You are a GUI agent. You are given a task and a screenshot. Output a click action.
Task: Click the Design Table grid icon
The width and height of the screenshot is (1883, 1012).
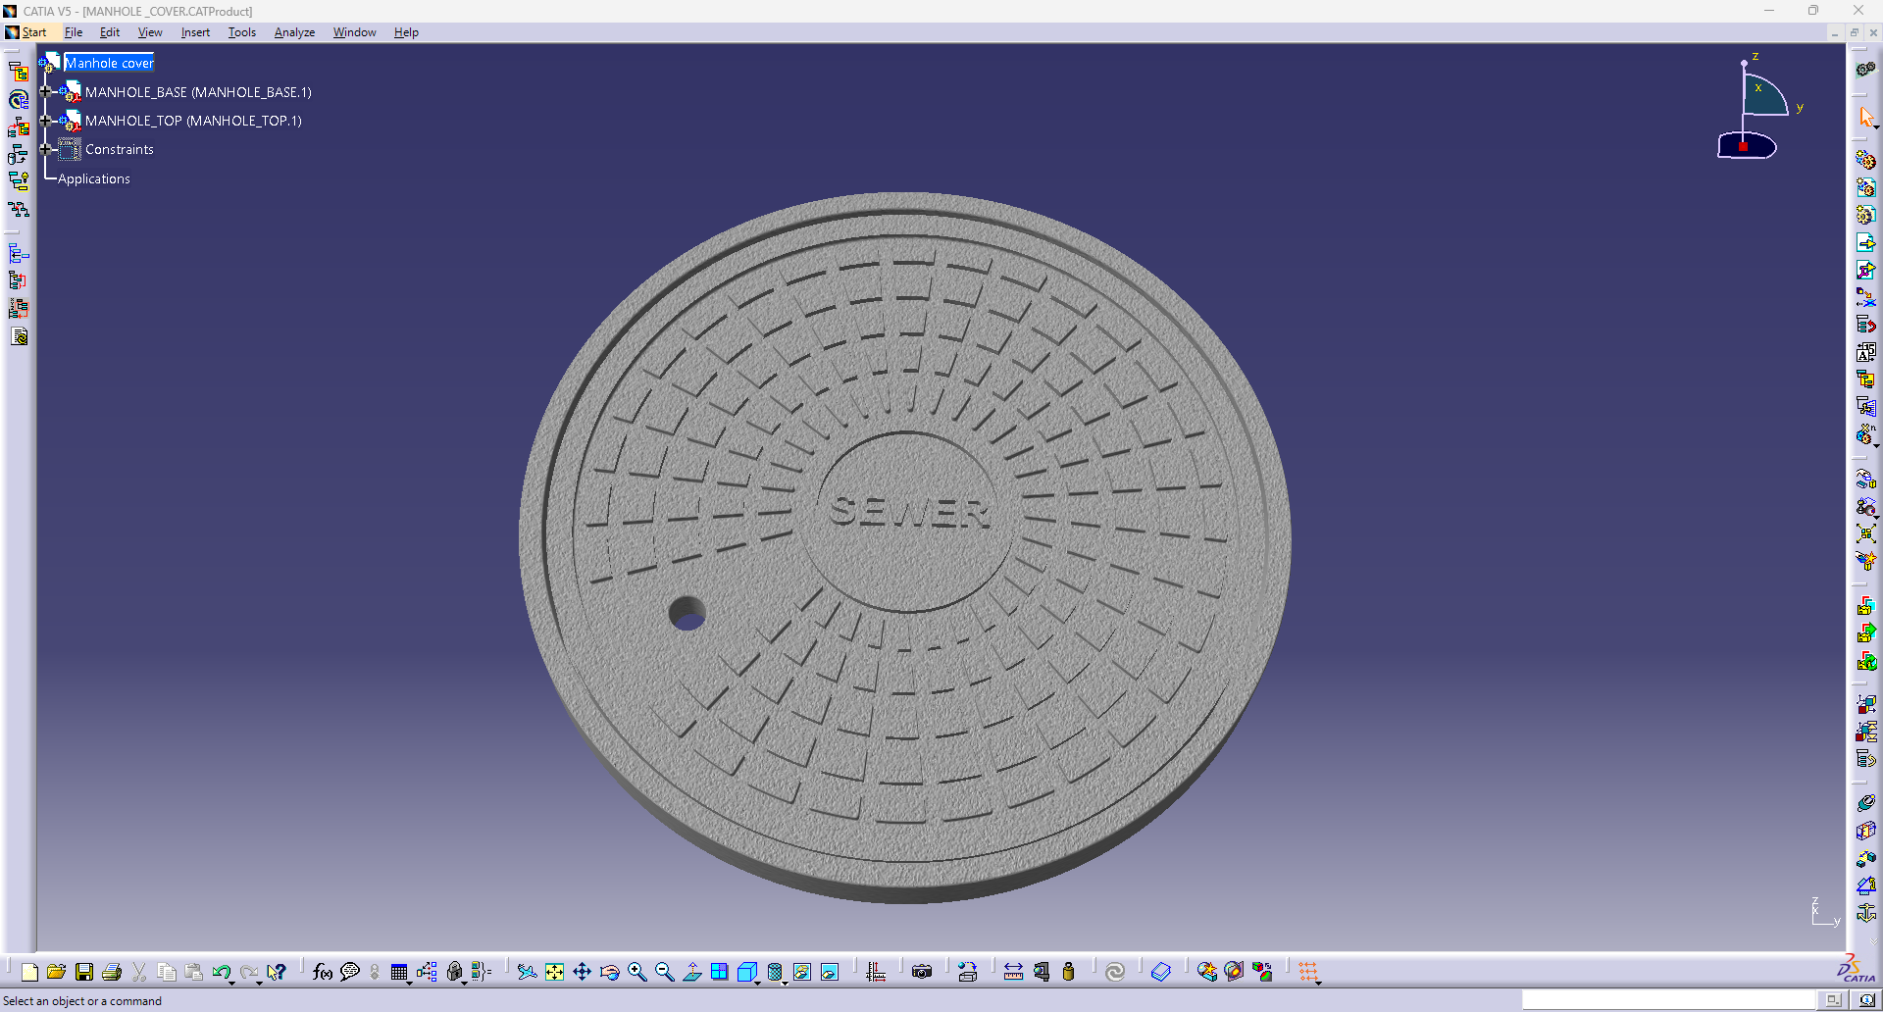[398, 972]
